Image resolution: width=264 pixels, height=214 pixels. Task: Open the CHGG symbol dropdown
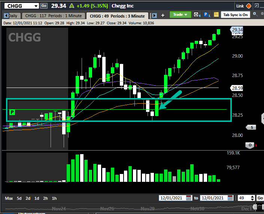pyautogui.click(x=36, y=6)
